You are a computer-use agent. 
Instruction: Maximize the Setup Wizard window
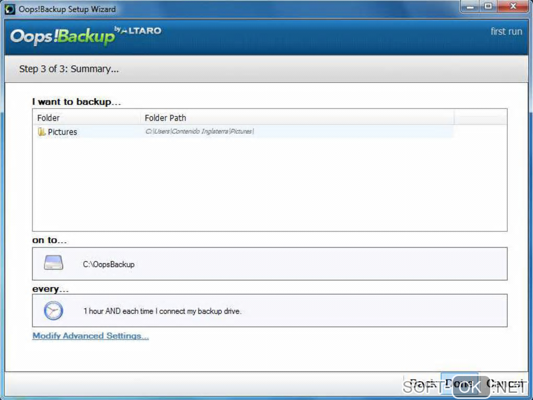pyautogui.click(x=488, y=6)
